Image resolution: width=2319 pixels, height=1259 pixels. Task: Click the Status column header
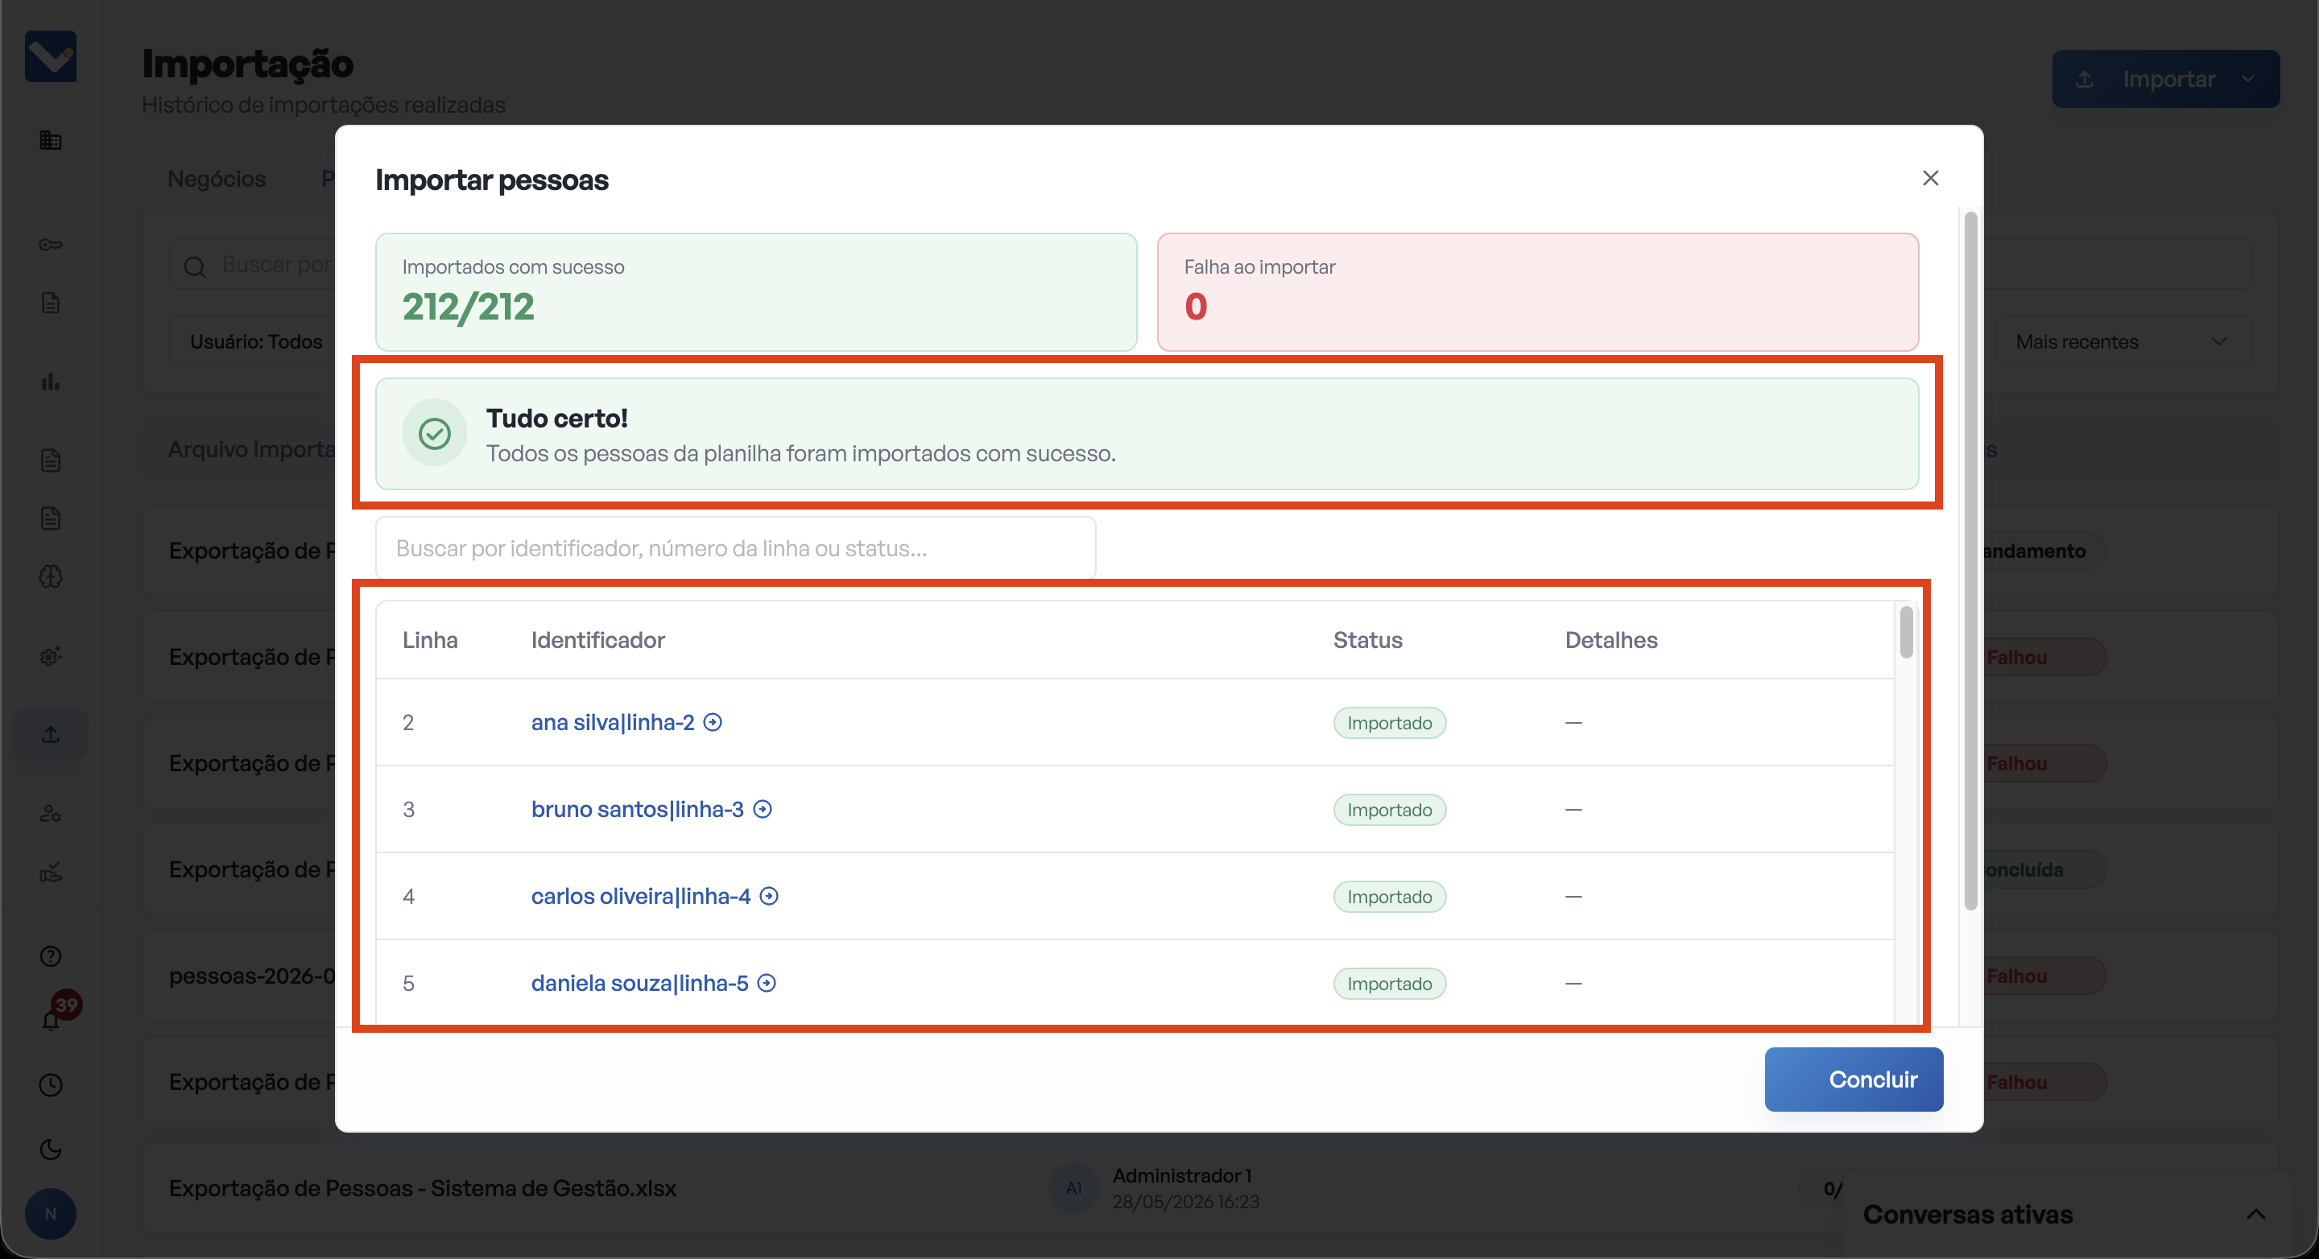pyautogui.click(x=1367, y=640)
